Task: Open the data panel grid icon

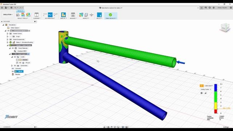Action: click(x=2, y=8)
